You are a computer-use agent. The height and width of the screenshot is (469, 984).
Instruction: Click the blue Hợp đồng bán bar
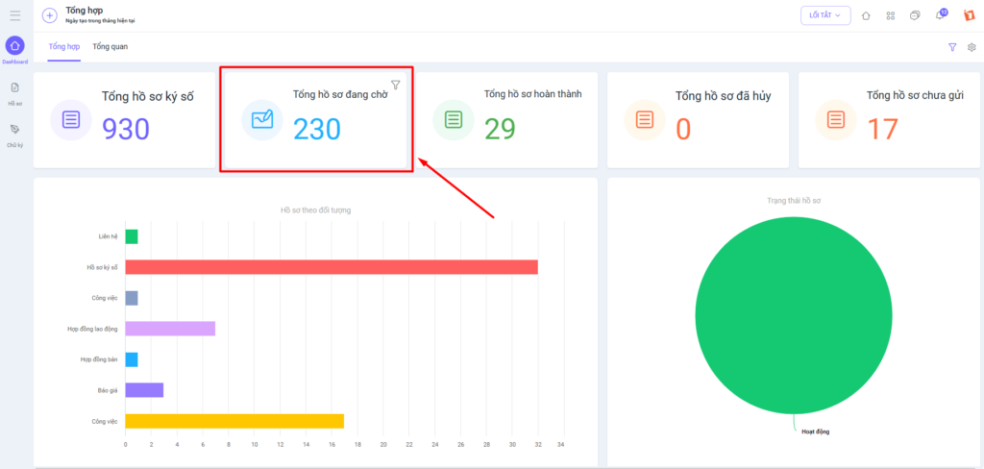(x=131, y=359)
